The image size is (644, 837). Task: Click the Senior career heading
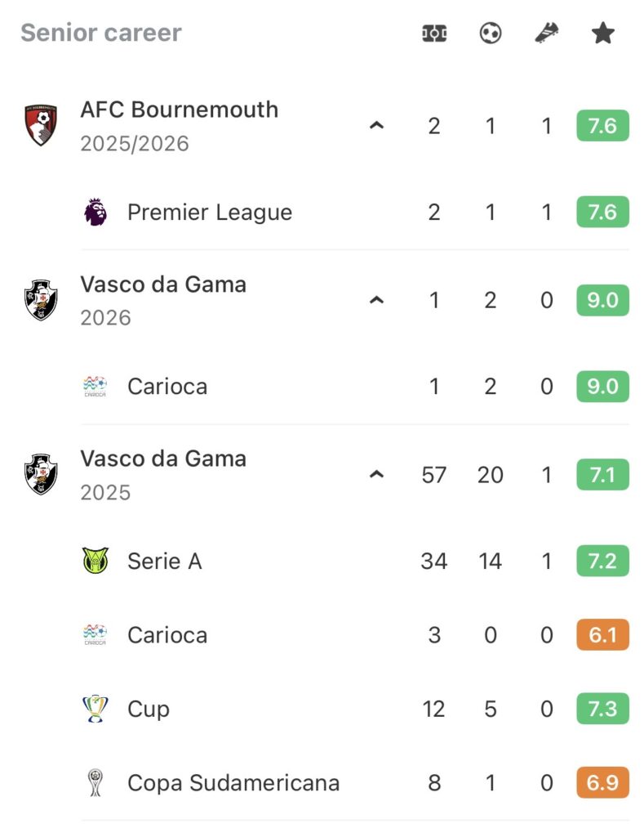101,34
